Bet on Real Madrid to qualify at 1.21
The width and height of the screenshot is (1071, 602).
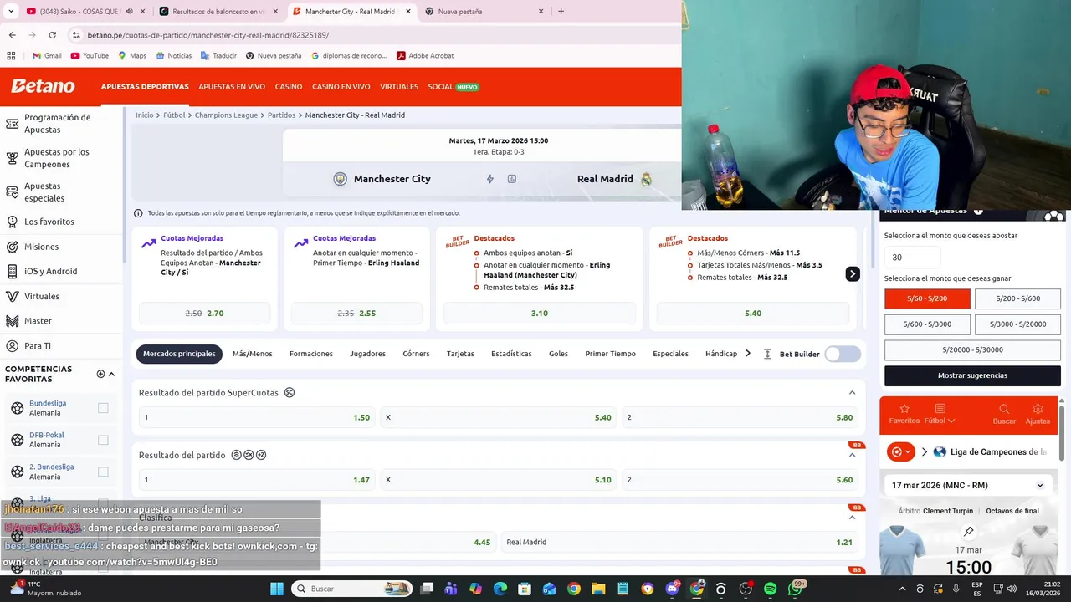click(x=679, y=542)
